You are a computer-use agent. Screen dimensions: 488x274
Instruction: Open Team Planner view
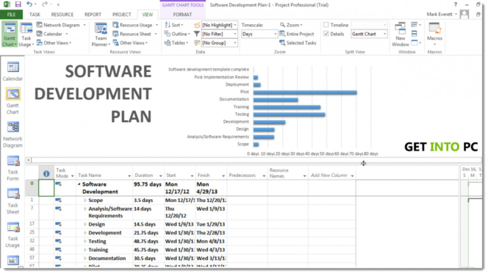coord(101,34)
